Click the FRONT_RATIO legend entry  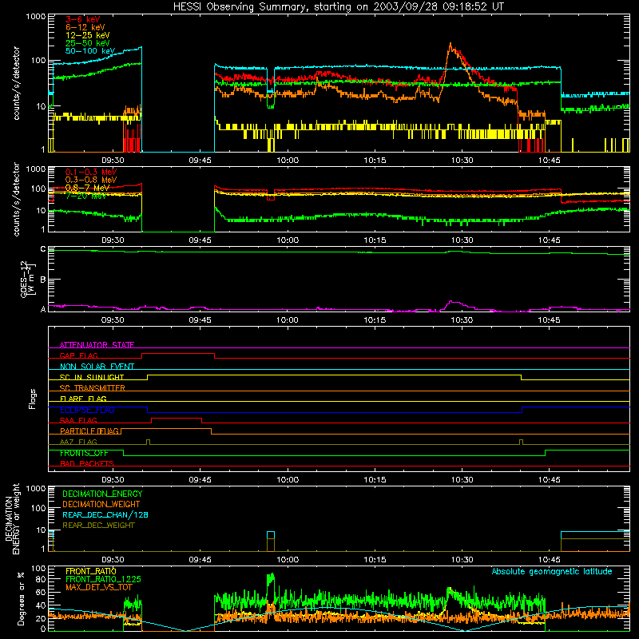pos(90,571)
